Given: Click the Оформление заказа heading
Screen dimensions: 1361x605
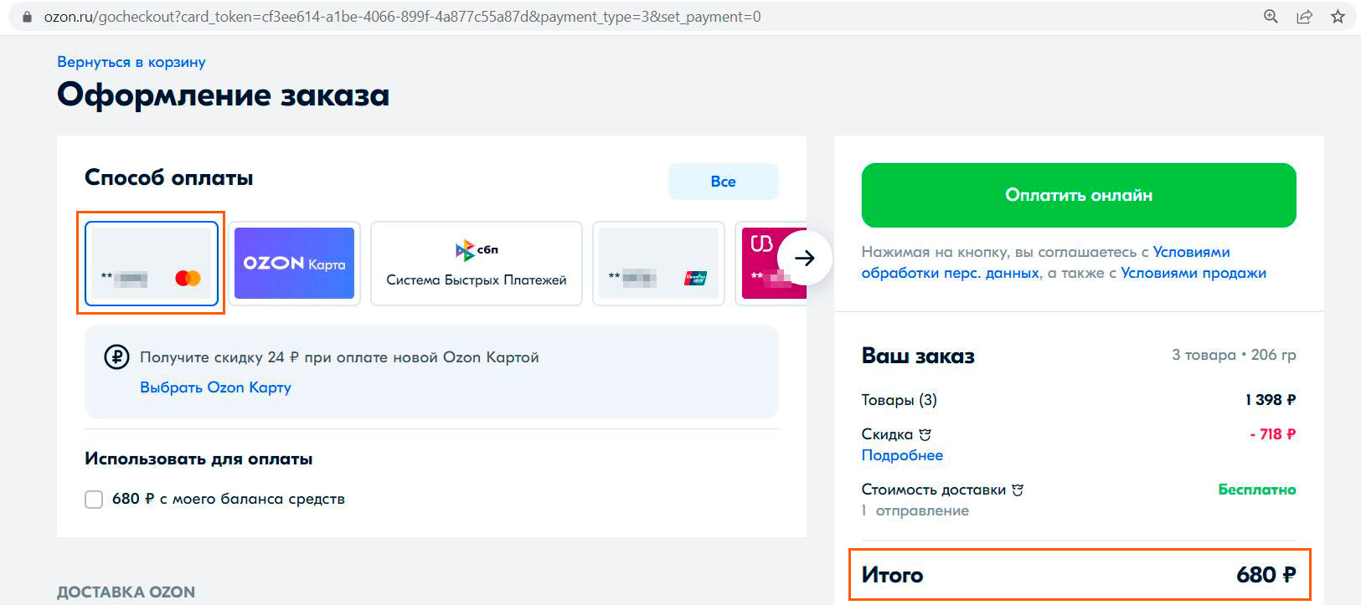Looking at the screenshot, I should tap(223, 95).
